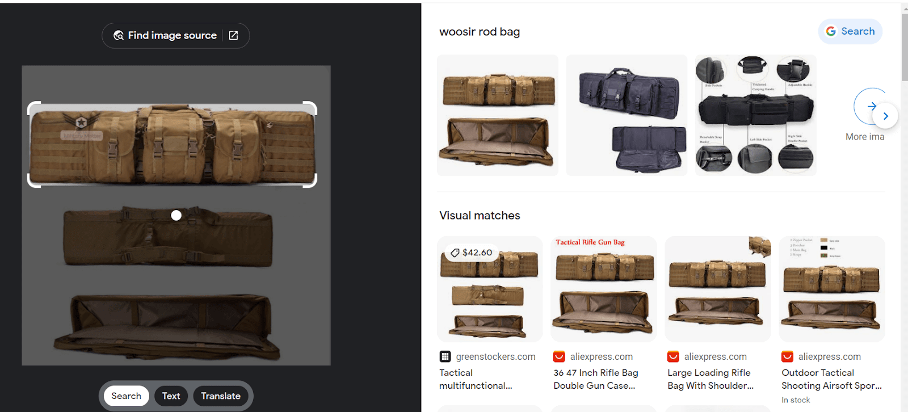Open the Large Loading Rifle Bag result
The height and width of the screenshot is (412, 908).
coord(711,379)
